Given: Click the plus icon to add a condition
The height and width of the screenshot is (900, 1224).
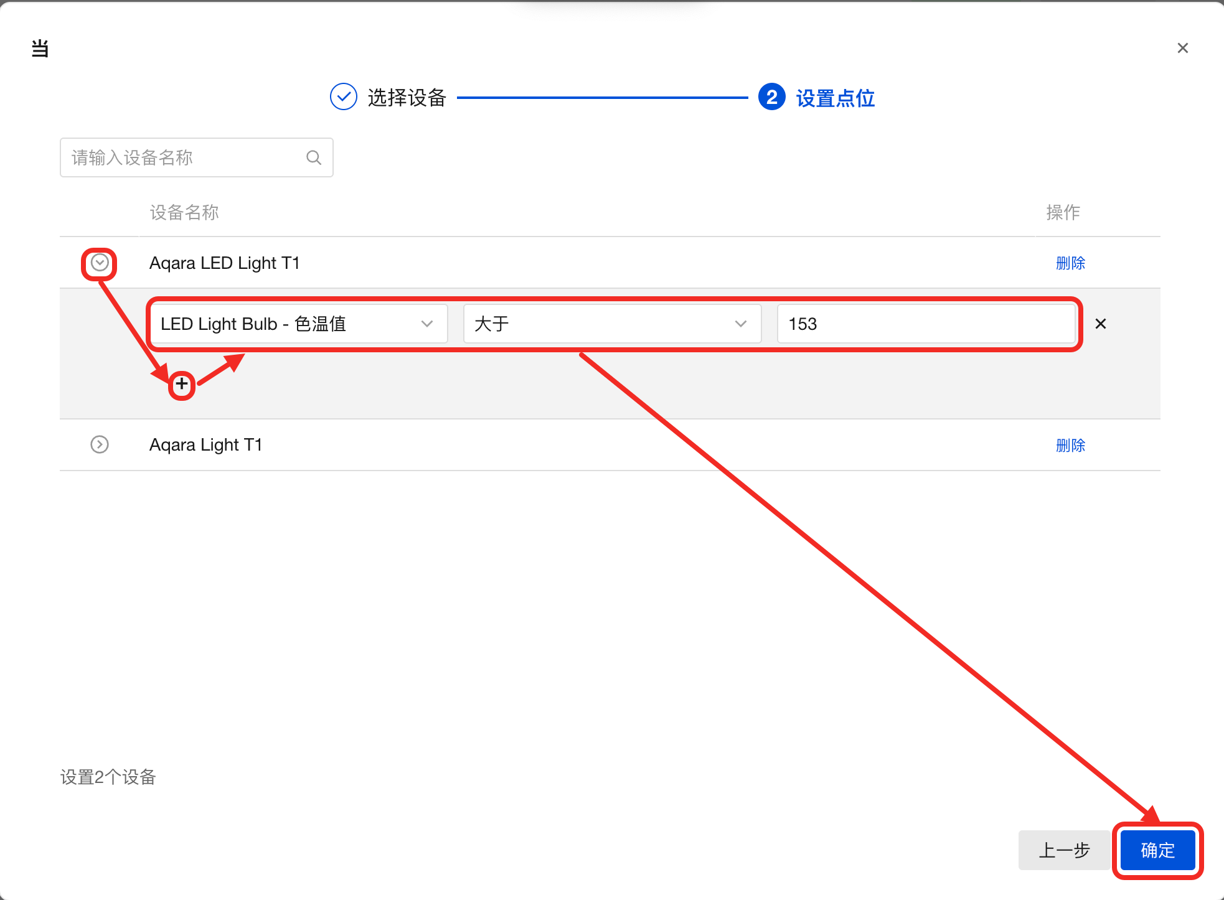Looking at the screenshot, I should coord(182,385).
